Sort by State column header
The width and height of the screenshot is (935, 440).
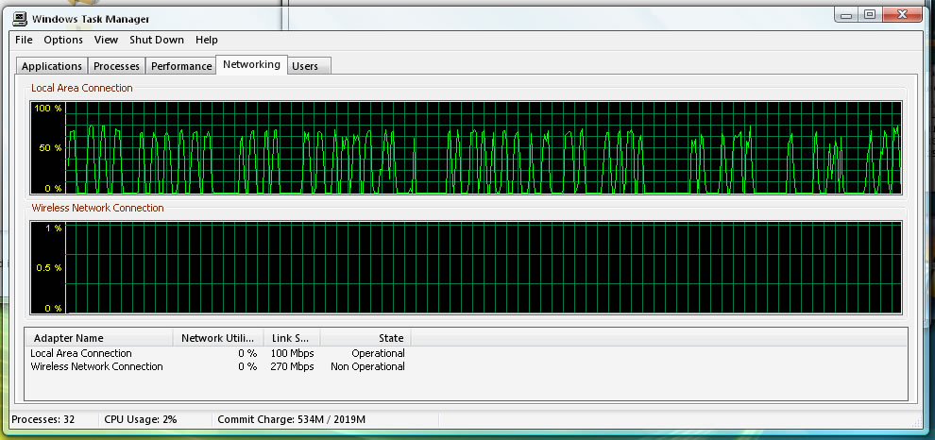(x=365, y=338)
